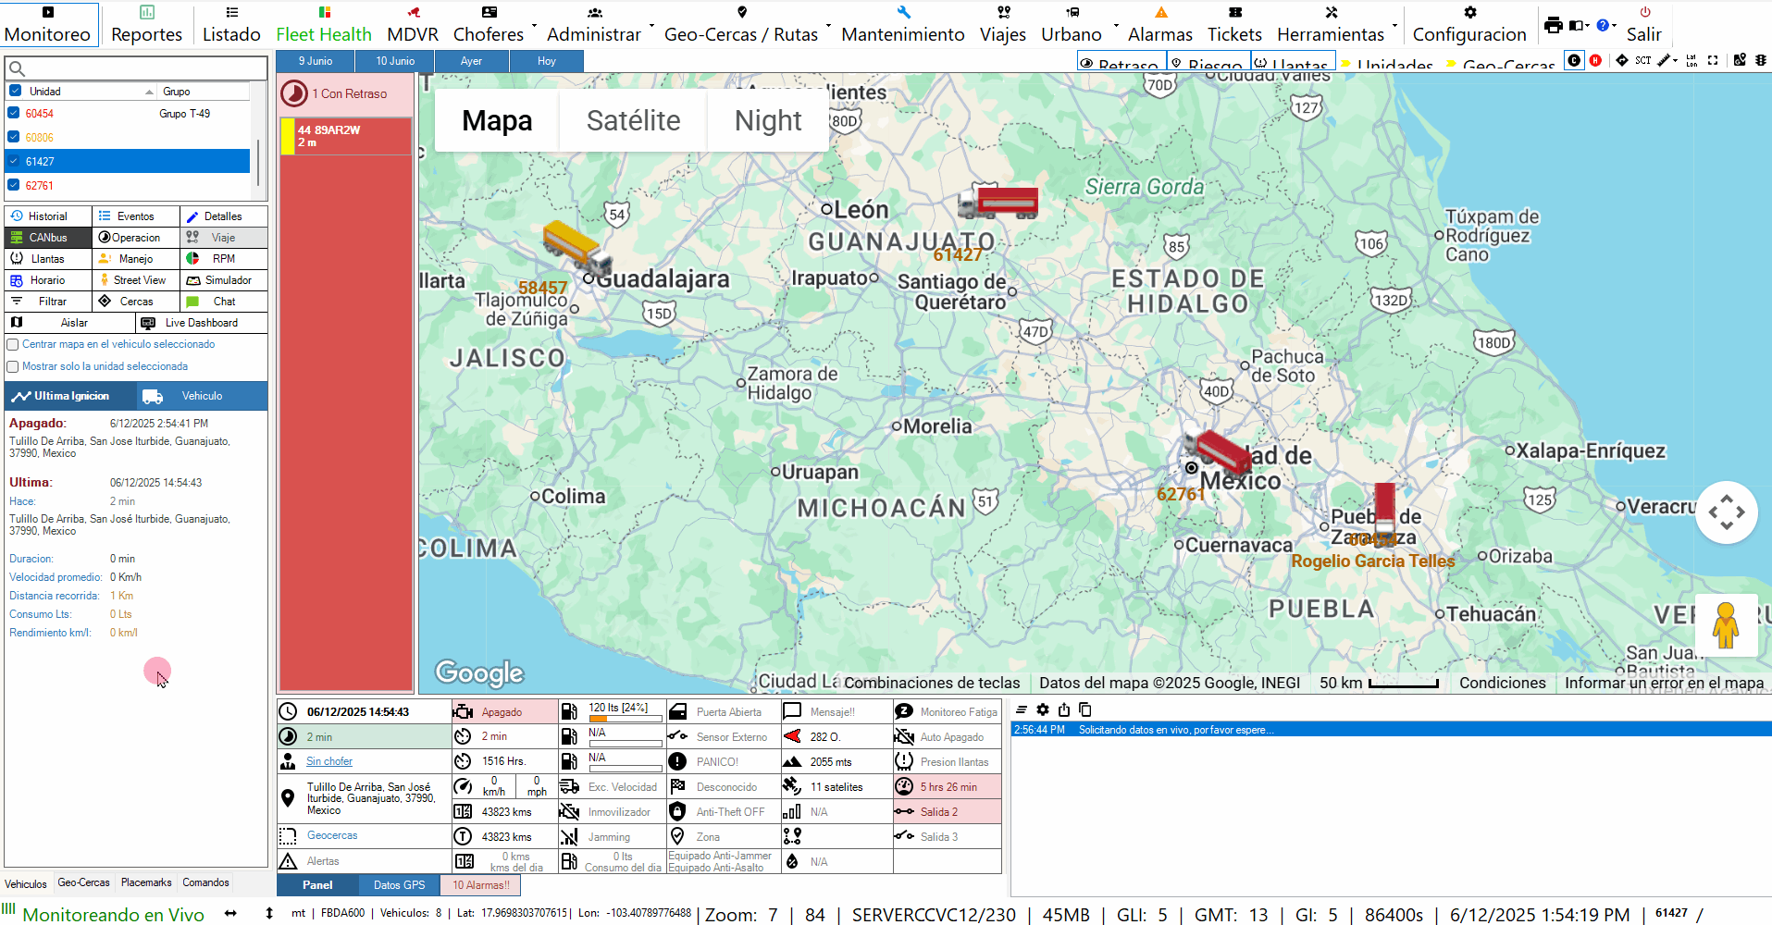This screenshot has height=925, width=1772.
Task: Switch to the Vehiculo info tab
Action: coord(202,396)
